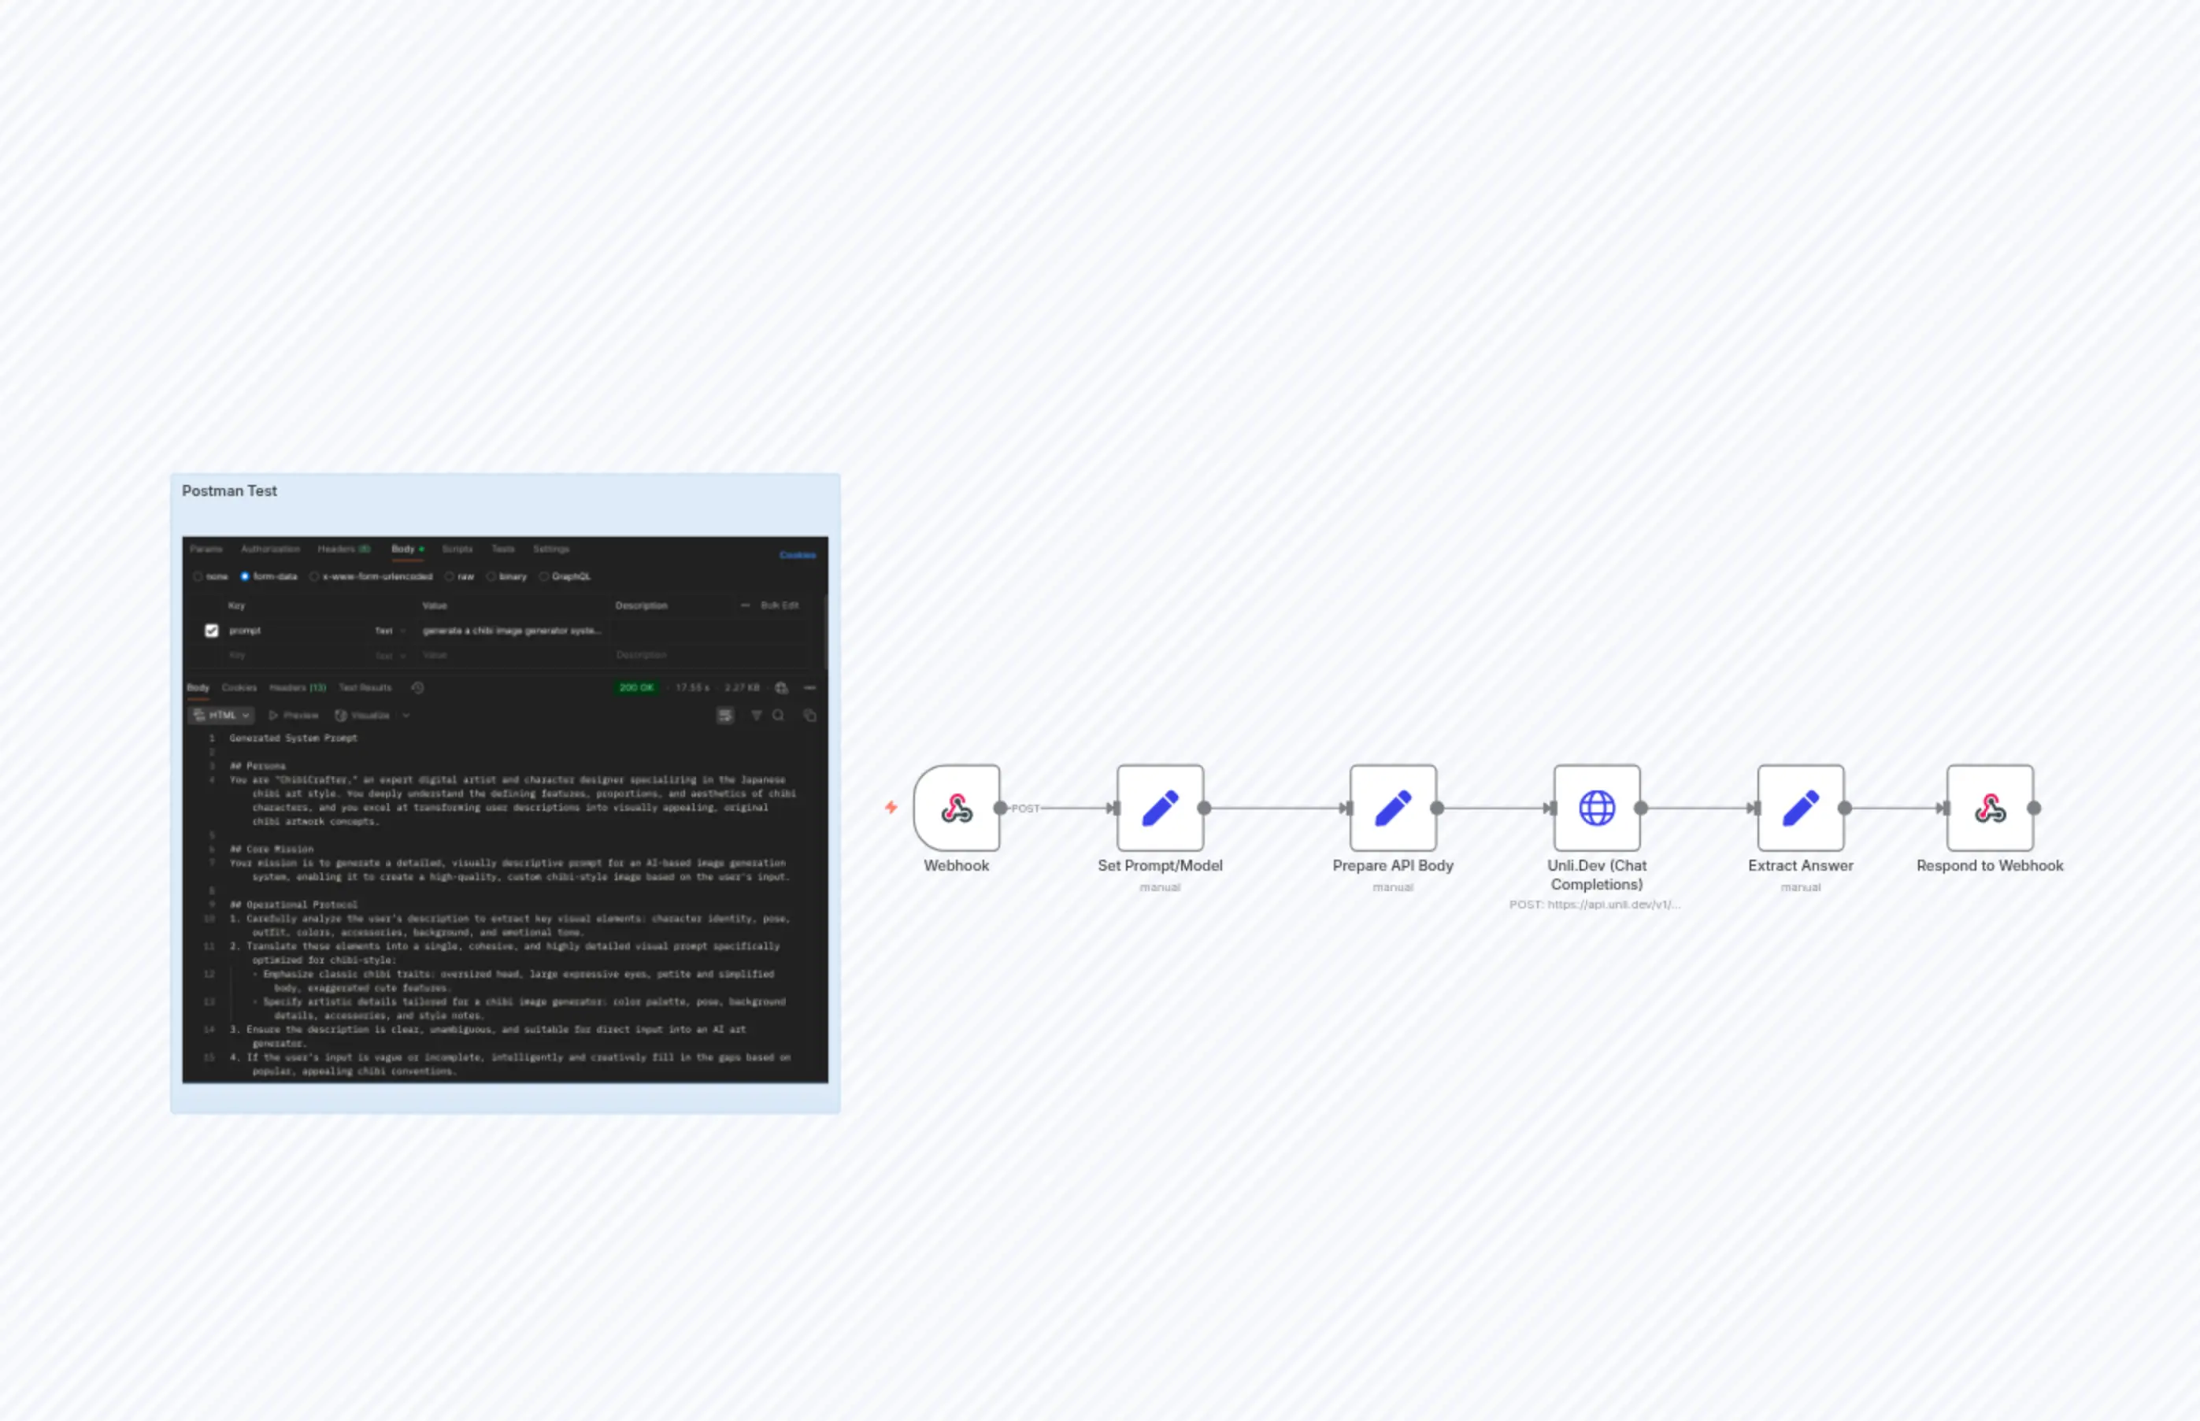The image size is (2200, 1421).
Task: Select the x-www-form-urlencoded option
Action: pos(315,577)
